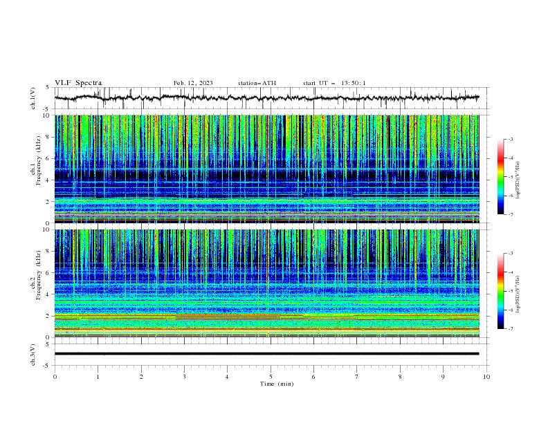Click the ch.3 flat black trace
Image resolution: width=548 pixels, height=423 pixels.
[266, 354]
